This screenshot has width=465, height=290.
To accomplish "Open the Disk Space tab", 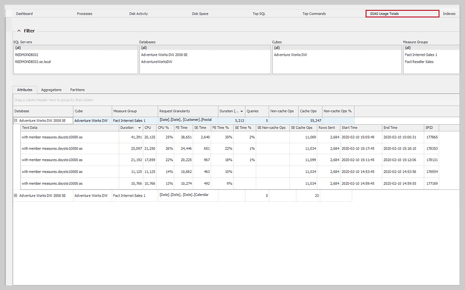I will point(200,14).
